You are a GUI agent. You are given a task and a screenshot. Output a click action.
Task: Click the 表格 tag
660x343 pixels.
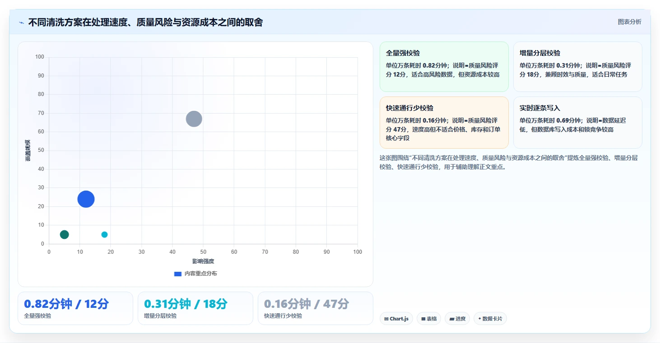[x=429, y=319]
